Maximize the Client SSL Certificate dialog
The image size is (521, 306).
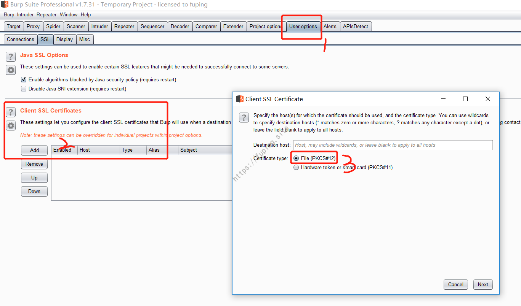(465, 99)
